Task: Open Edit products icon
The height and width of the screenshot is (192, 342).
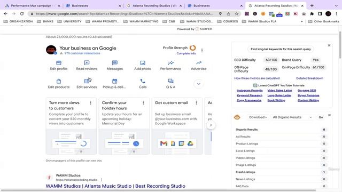Action: (59, 81)
